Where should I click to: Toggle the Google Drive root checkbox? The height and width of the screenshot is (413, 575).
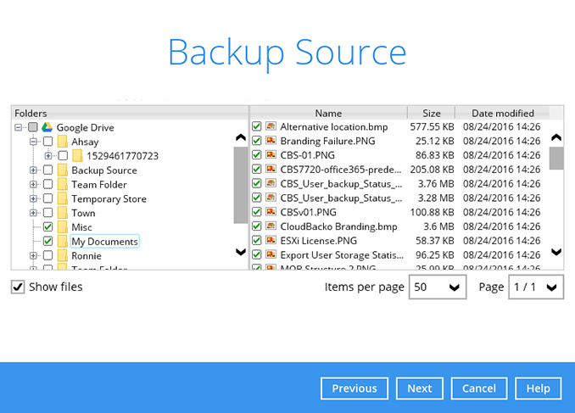tap(32, 127)
